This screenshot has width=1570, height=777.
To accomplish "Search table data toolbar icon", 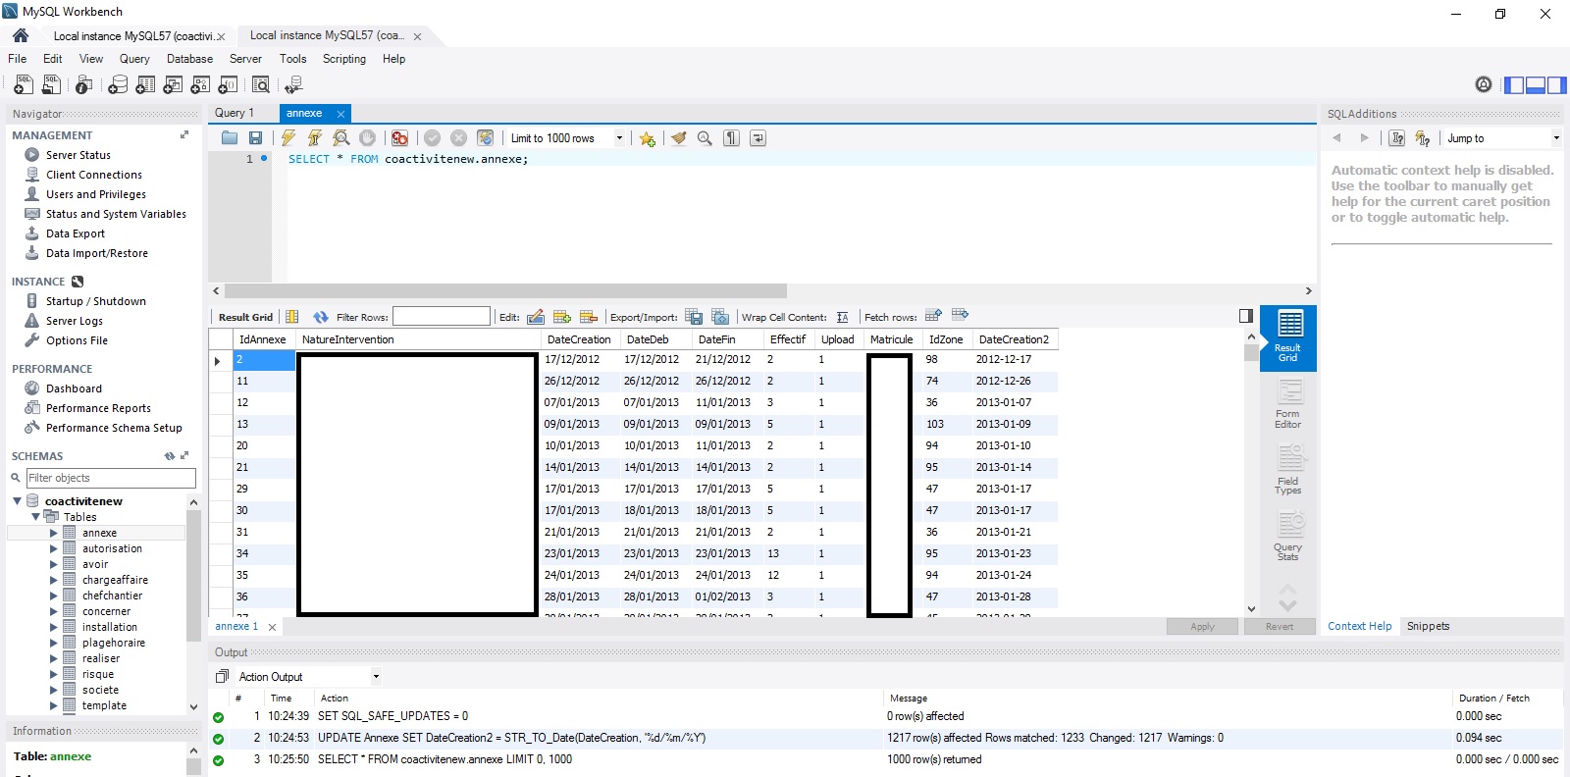I will (261, 85).
